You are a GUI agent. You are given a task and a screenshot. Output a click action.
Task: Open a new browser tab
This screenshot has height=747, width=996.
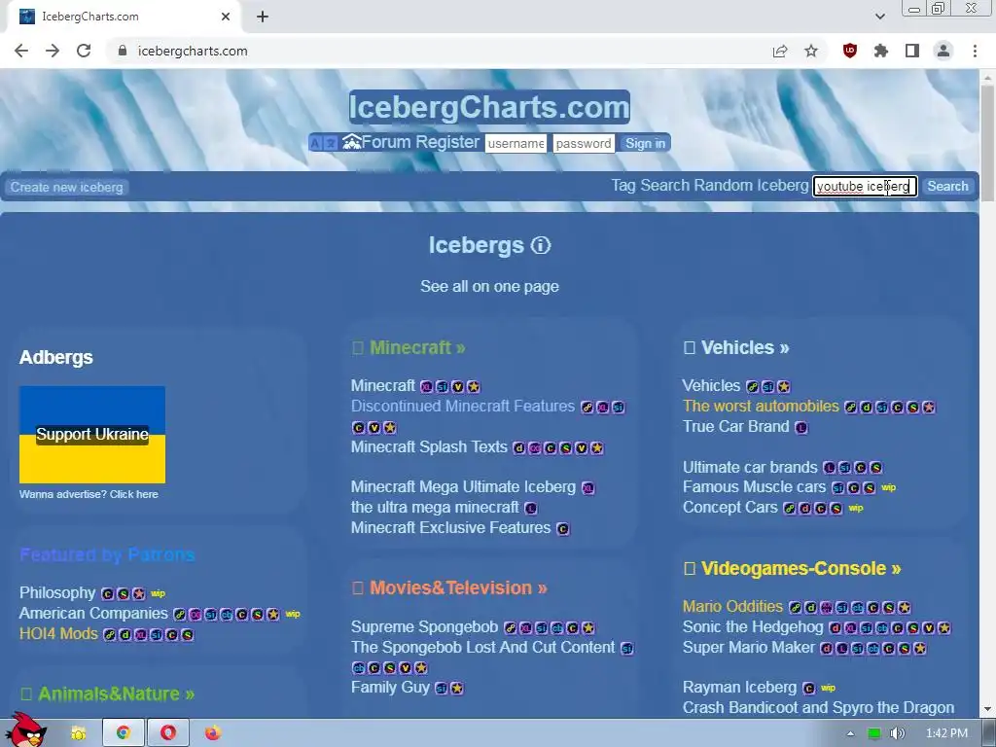click(263, 17)
